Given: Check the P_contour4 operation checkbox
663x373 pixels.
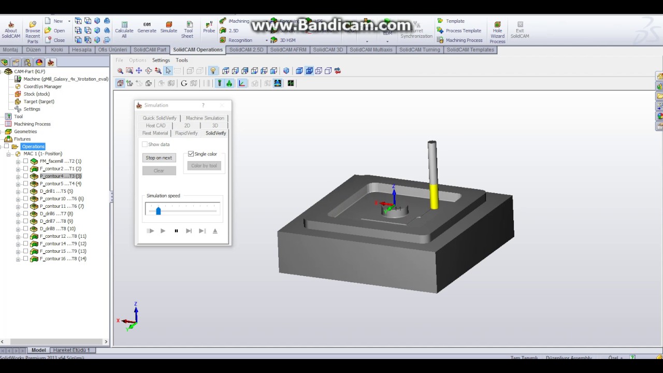Looking at the screenshot, I should coord(25,176).
